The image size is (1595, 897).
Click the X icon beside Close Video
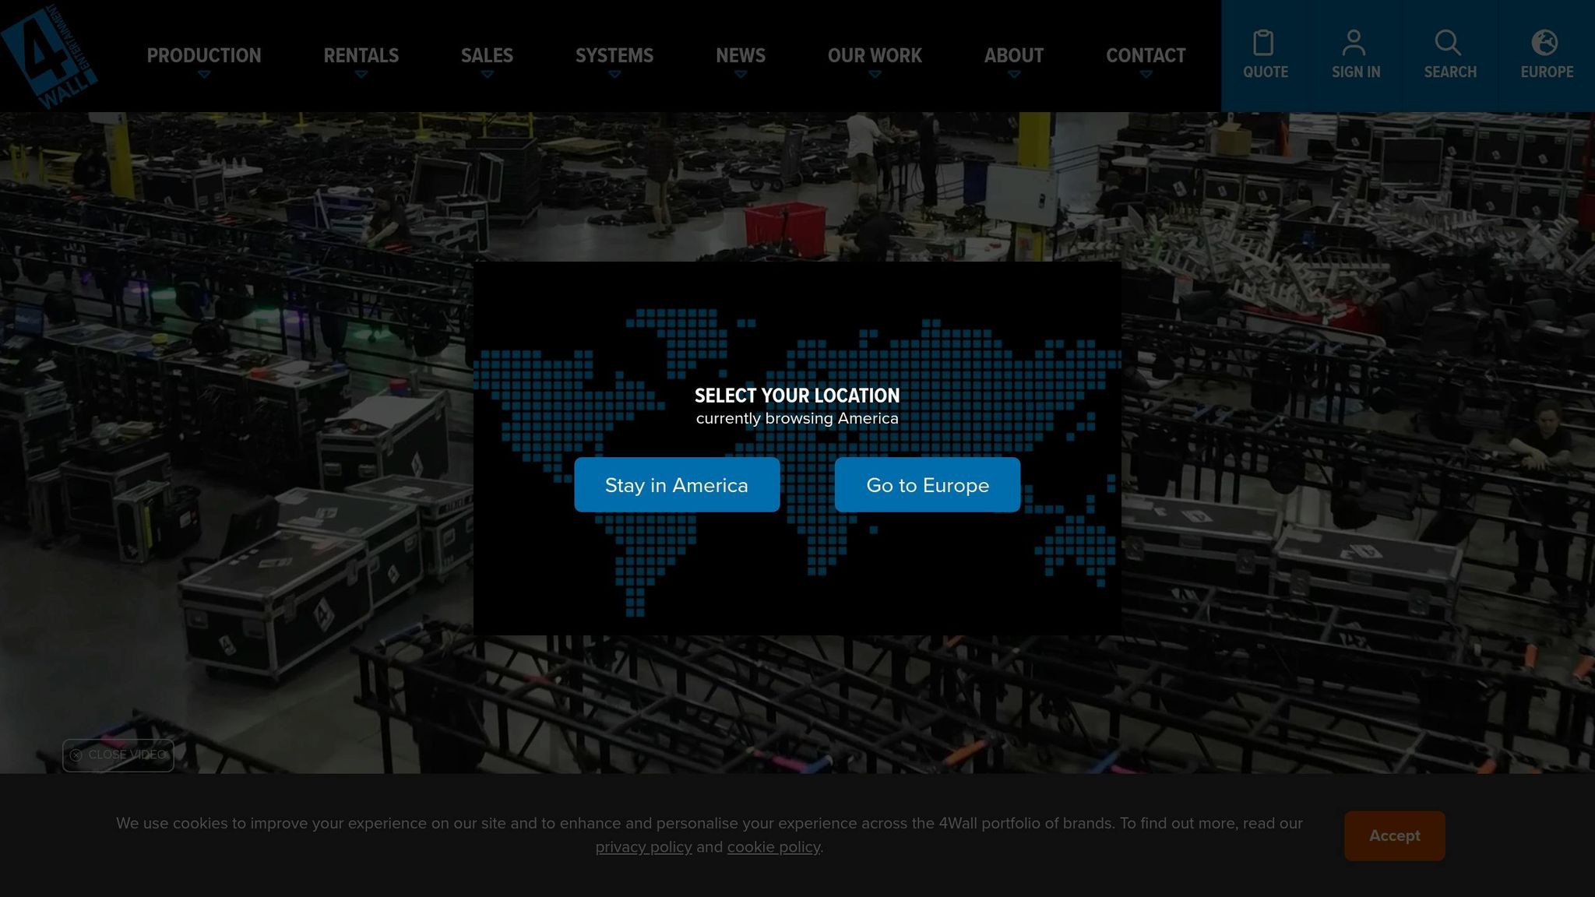click(x=76, y=755)
